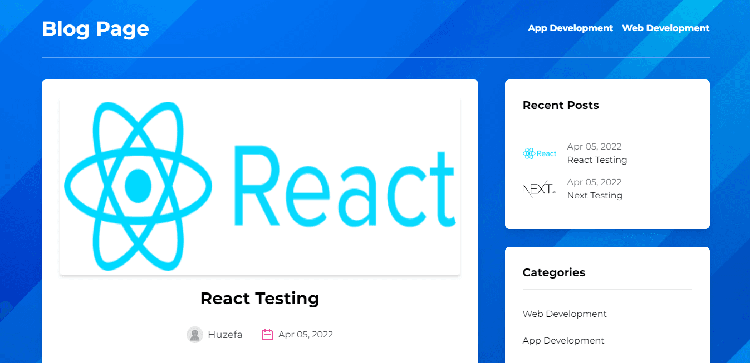
Task: Open the React logo thumbnail in Recent Posts
Action: point(540,153)
